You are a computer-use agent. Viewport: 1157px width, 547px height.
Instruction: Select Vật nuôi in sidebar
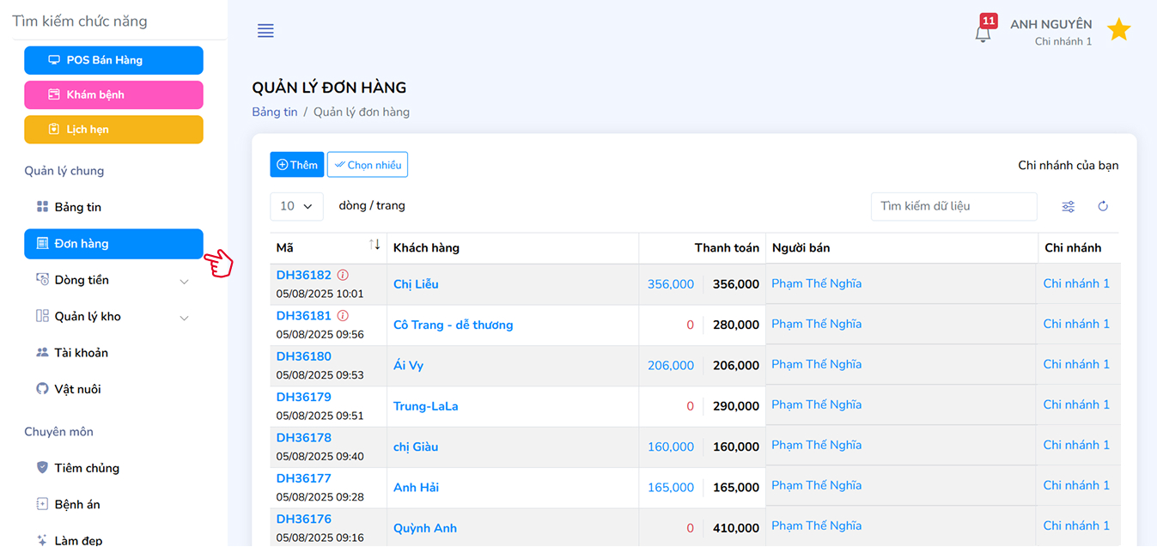(x=77, y=389)
